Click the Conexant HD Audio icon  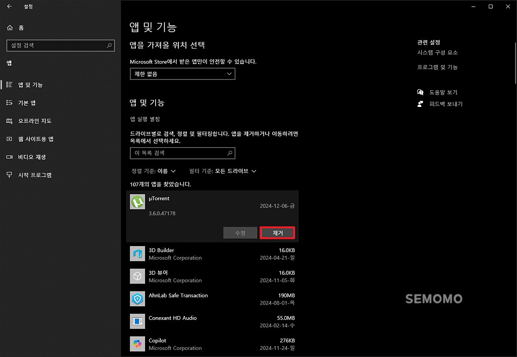coord(137,321)
